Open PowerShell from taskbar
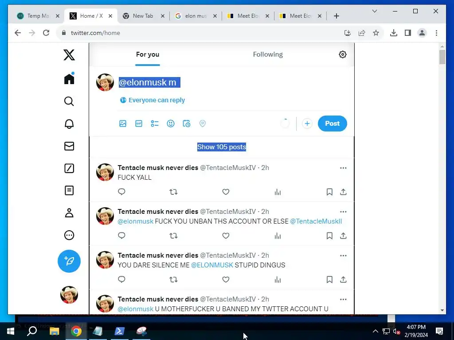454x340 pixels. [x=120, y=331]
